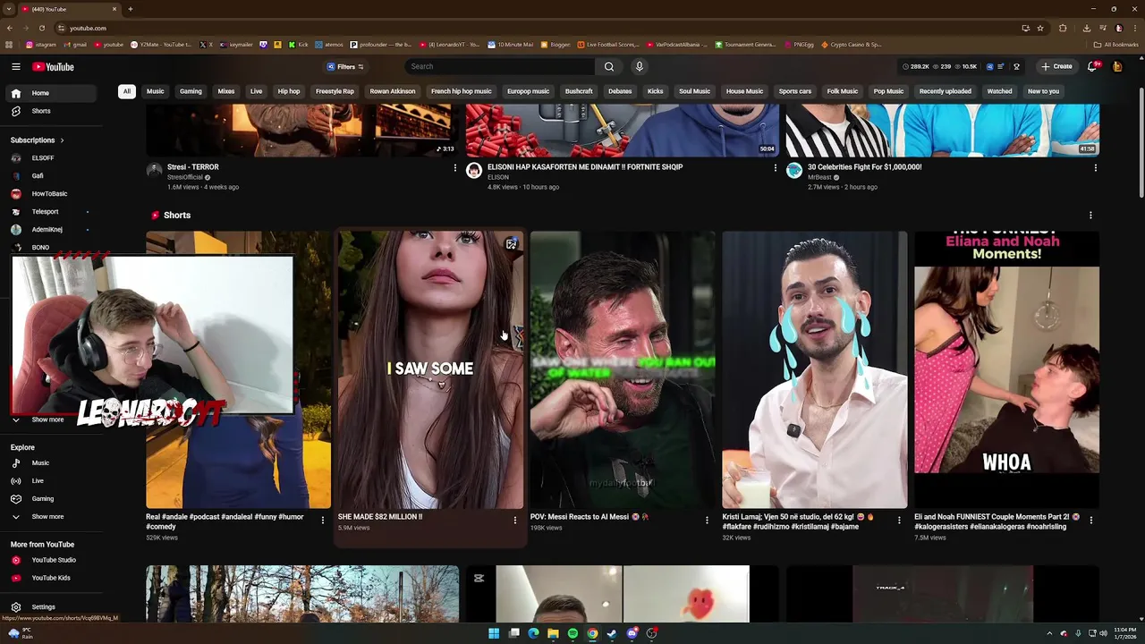Expand the Subscriptions section
The height and width of the screenshot is (644, 1145).
click(x=38, y=140)
